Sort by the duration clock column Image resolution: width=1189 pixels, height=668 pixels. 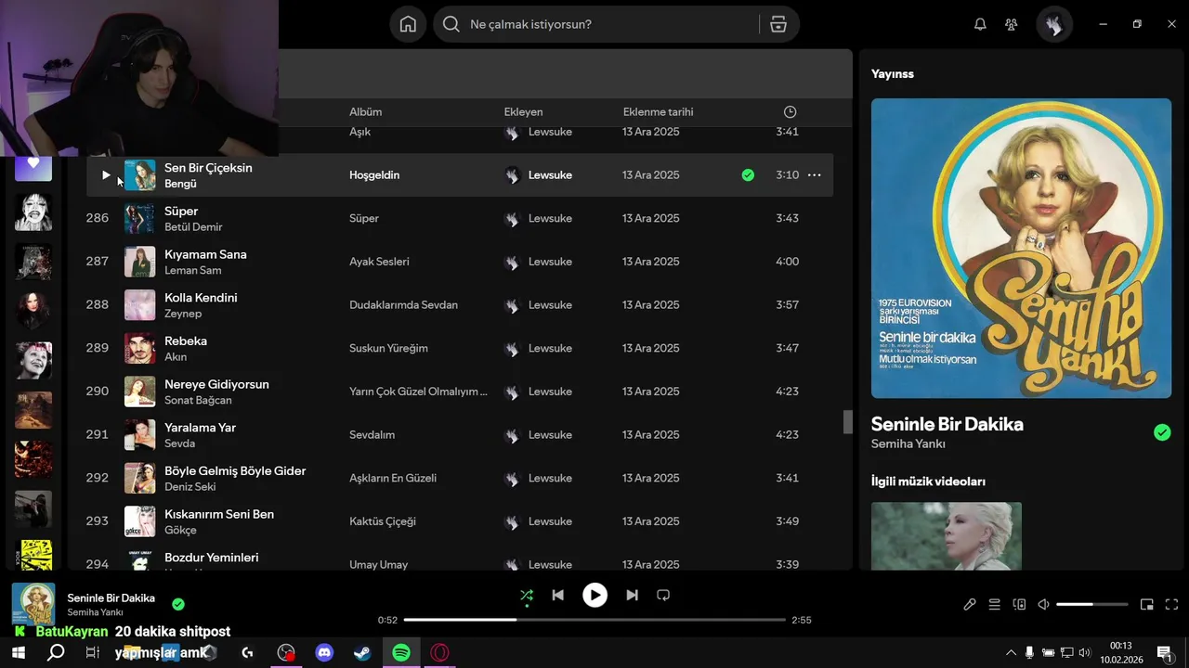click(790, 111)
